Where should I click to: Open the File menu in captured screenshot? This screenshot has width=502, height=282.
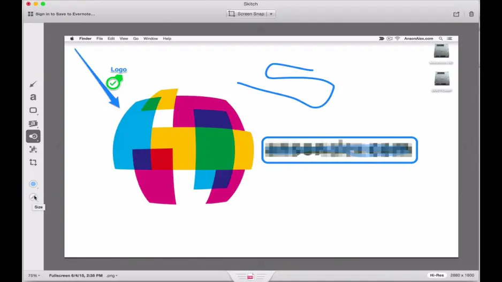pos(100,39)
